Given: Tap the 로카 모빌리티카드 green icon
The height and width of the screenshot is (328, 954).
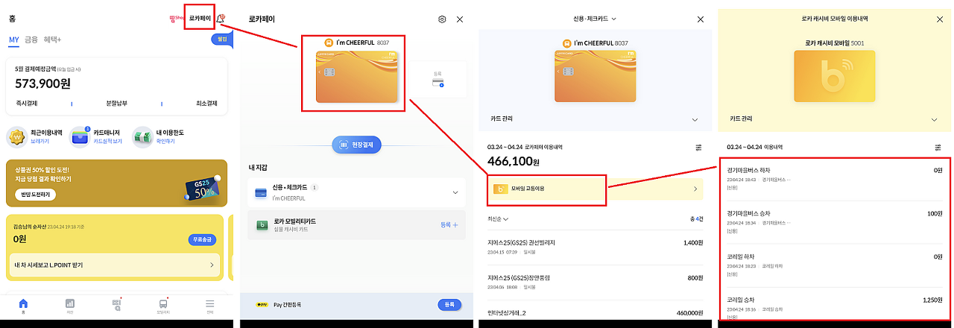Looking at the screenshot, I should pyautogui.click(x=261, y=224).
